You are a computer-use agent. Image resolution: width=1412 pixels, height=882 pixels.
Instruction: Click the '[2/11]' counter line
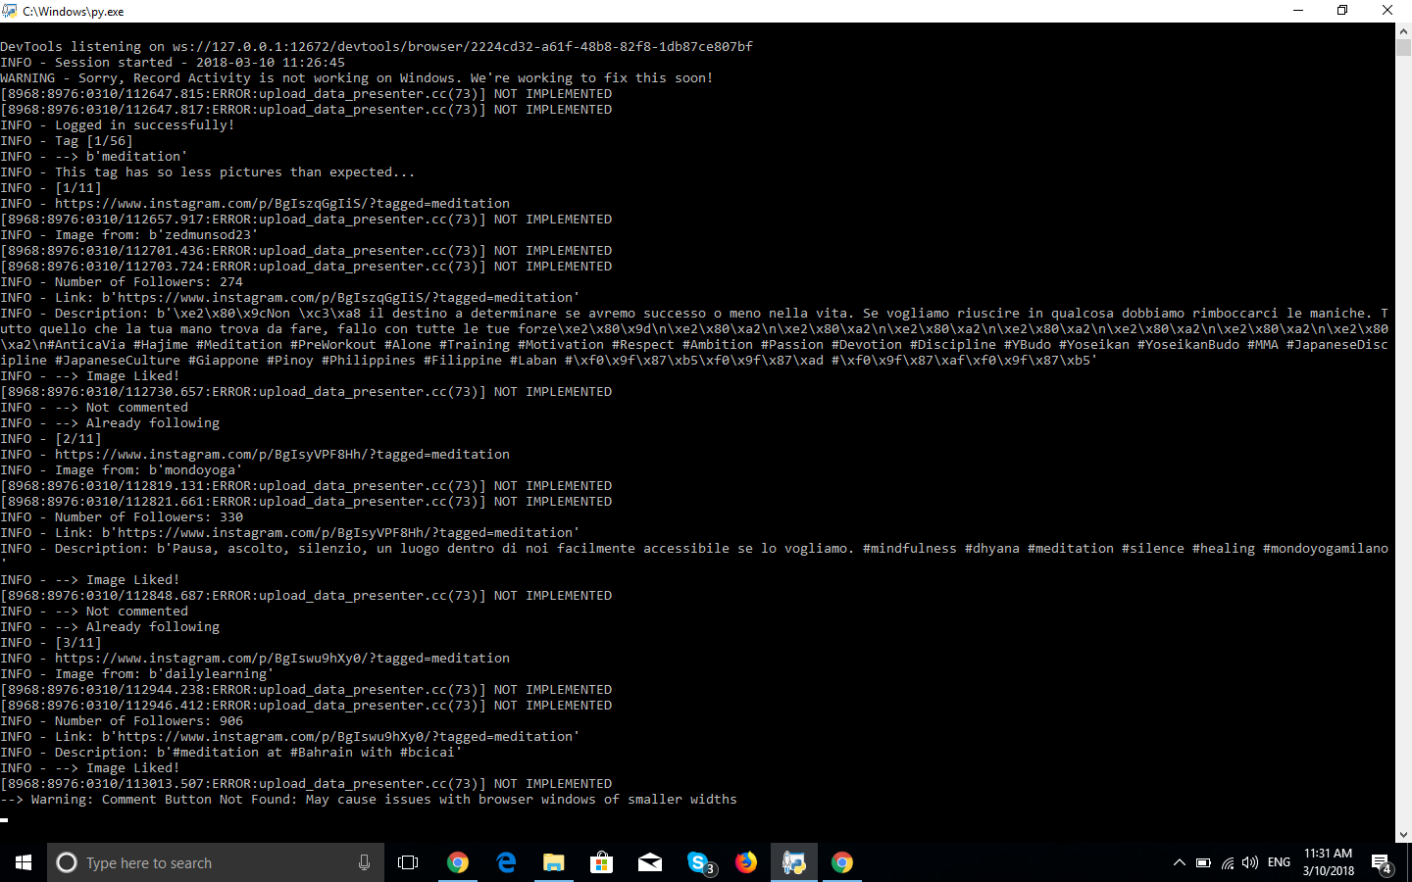coord(51,438)
